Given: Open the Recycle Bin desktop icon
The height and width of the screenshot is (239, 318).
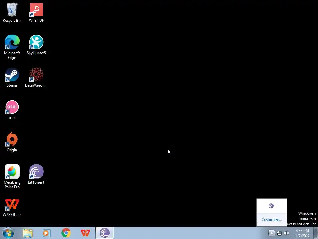Looking at the screenshot, I should pyautogui.click(x=12, y=12).
